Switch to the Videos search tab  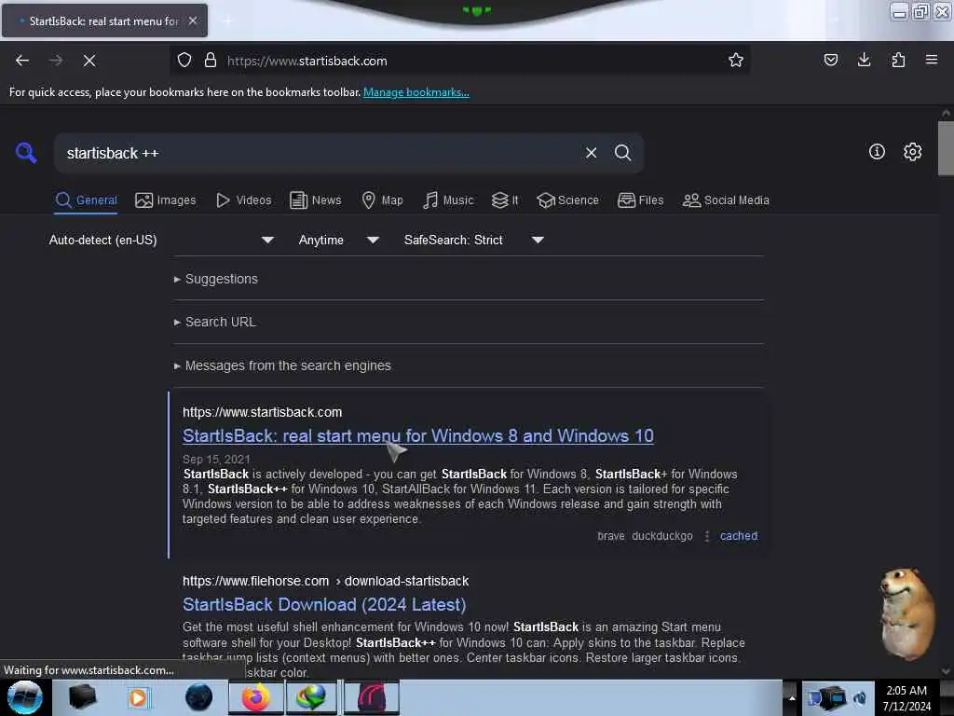tap(243, 200)
